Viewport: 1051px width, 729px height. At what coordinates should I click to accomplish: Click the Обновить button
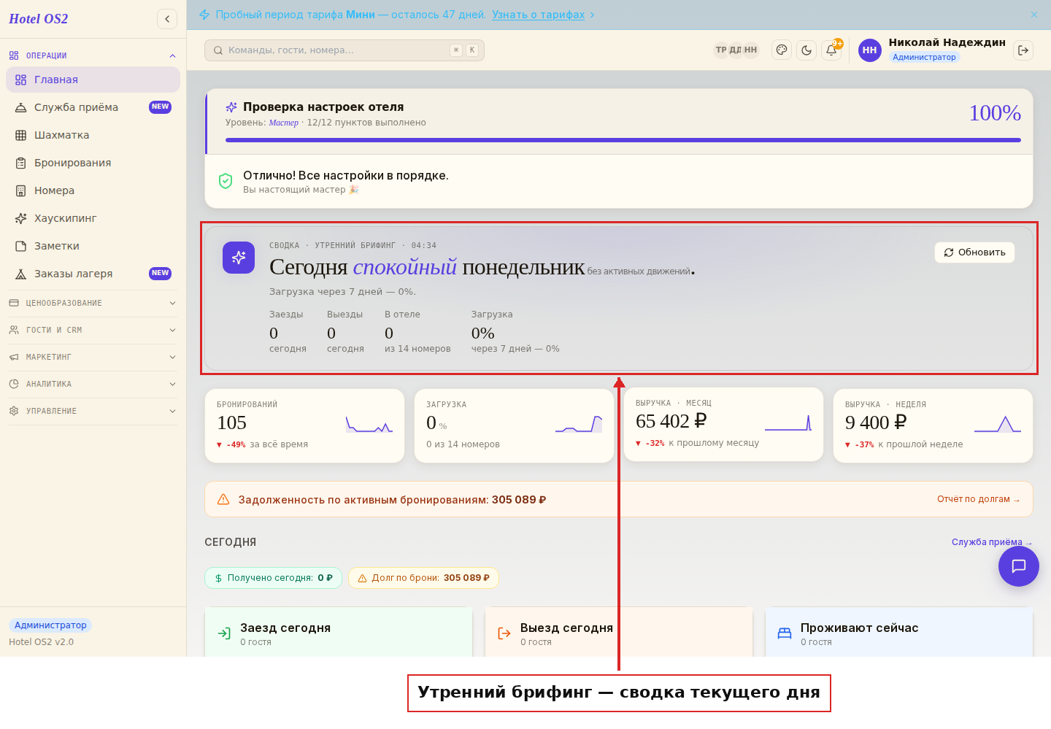pos(974,252)
